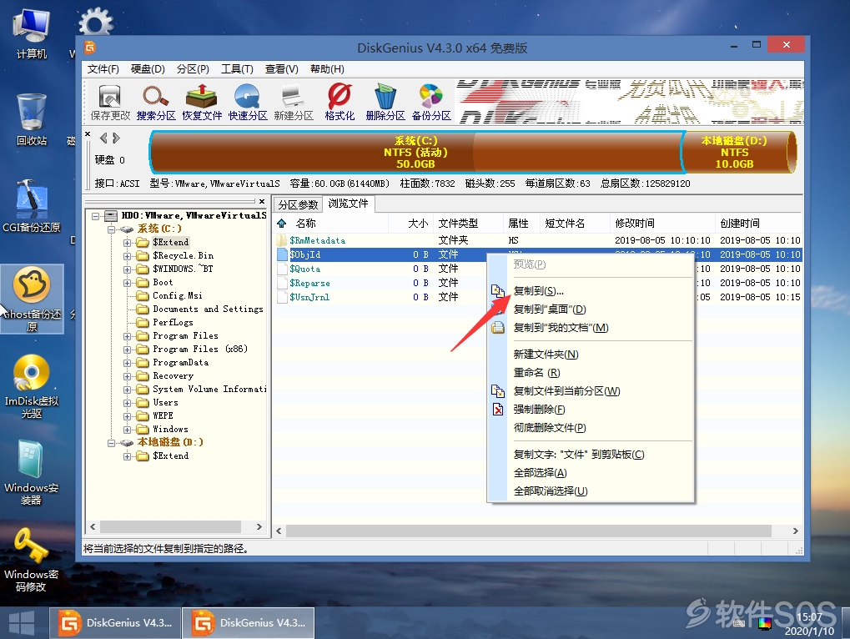Choose 新建文件夹(N) in context menu
The image size is (850, 639).
591,355
